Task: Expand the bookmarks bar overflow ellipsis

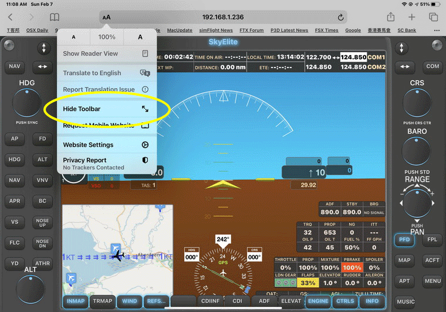Action: pyautogui.click(x=437, y=31)
